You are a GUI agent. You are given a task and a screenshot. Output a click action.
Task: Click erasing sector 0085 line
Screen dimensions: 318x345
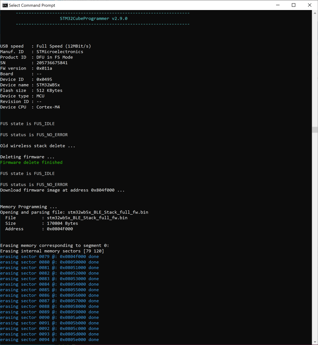50,290
